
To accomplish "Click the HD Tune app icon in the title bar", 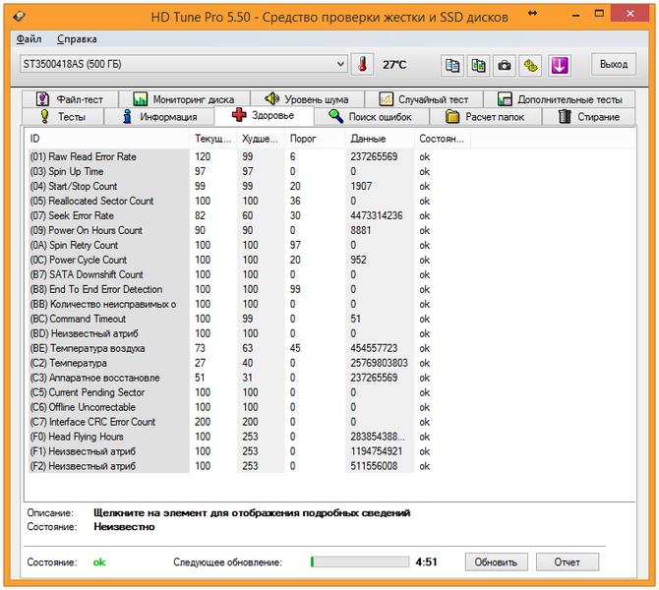I will (19, 17).
